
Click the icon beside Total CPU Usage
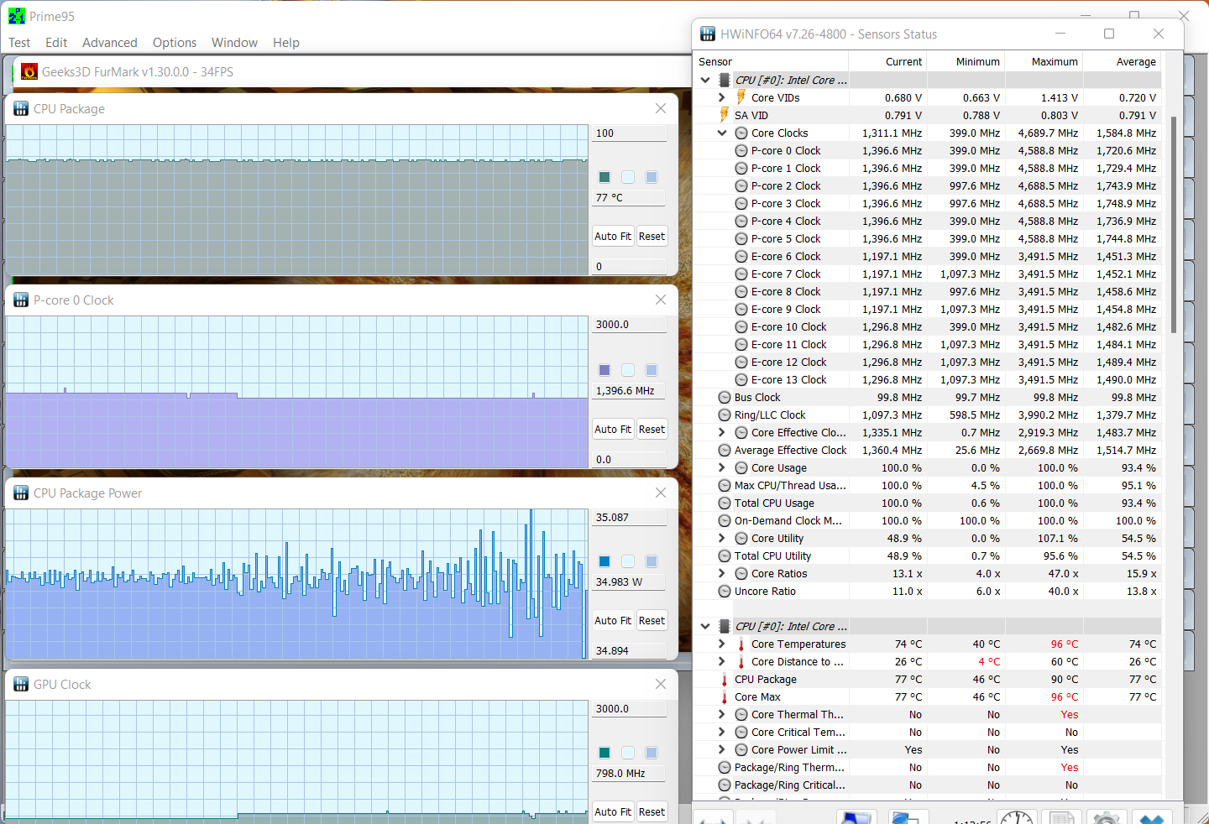click(x=725, y=503)
